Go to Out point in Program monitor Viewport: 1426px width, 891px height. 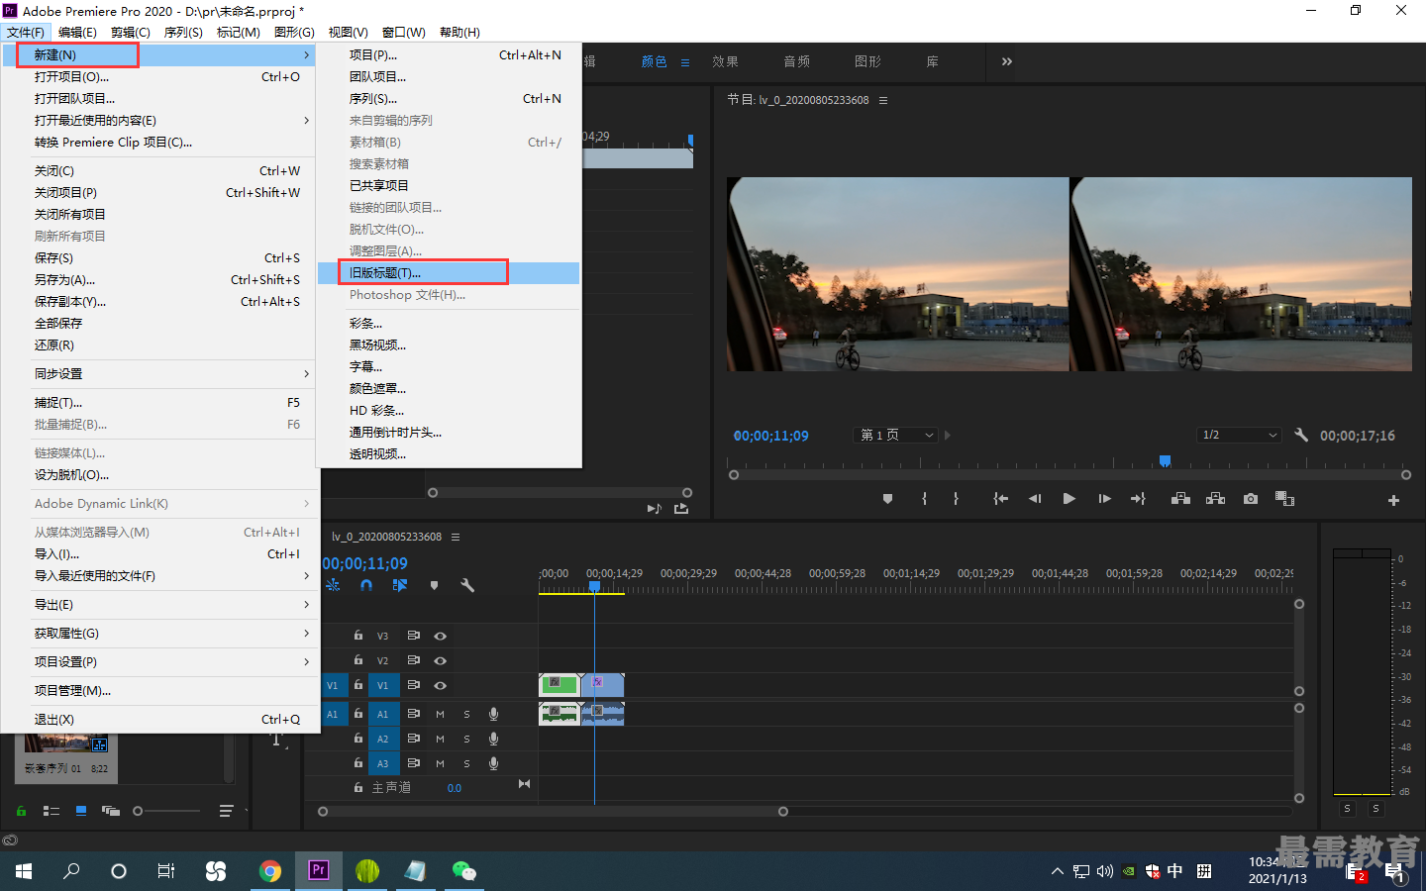1138,499
